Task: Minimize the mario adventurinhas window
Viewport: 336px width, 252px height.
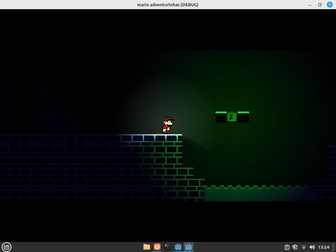Action: click(x=310, y=5)
